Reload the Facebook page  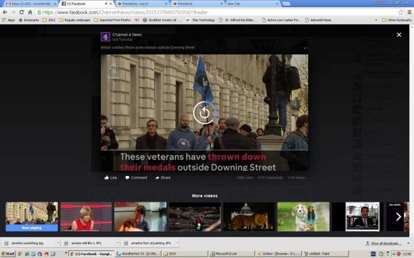pyautogui.click(x=21, y=12)
